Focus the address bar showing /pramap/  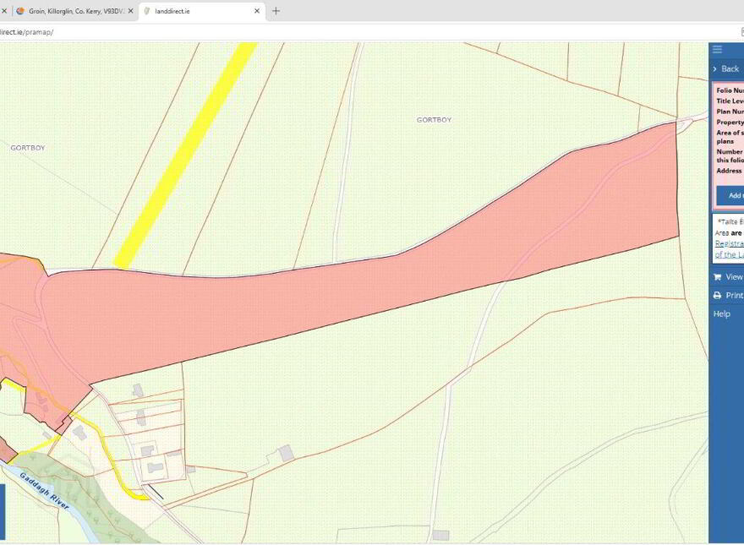370,32
